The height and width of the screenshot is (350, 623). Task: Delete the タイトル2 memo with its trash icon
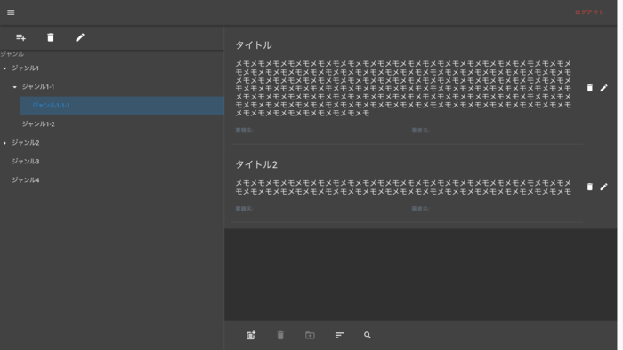pos(589,187)
